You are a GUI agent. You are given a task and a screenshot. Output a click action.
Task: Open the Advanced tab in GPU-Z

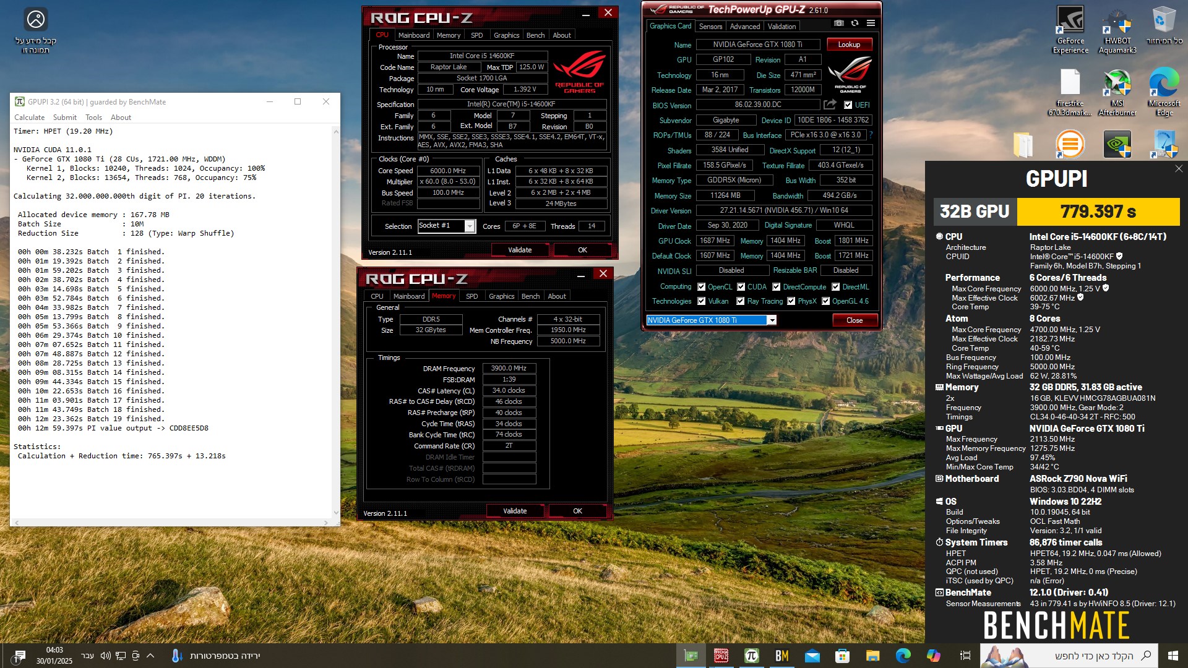744,27
